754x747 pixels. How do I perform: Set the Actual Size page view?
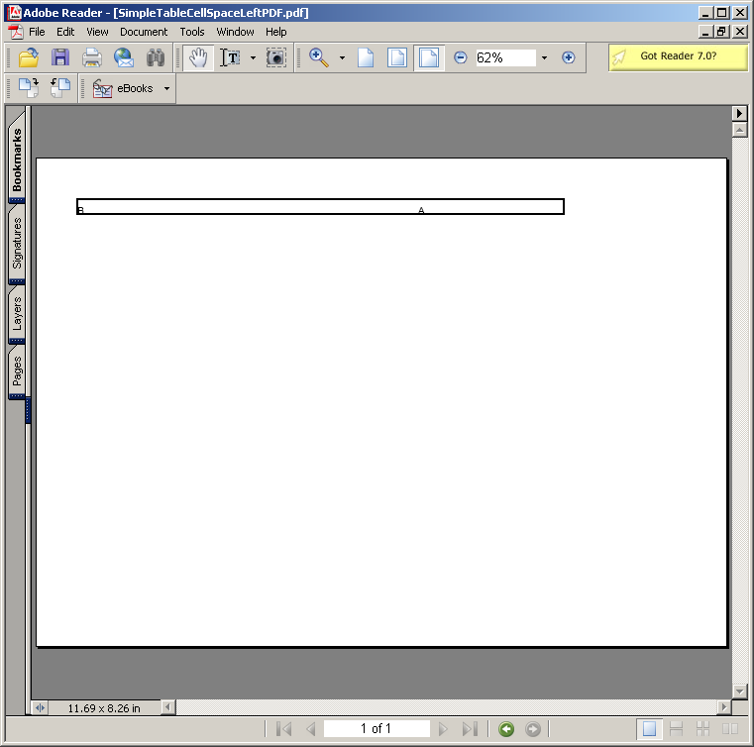point(366,57)
